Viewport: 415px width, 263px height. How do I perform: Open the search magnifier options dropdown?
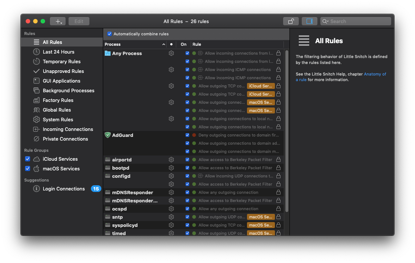tap(326, 21)
